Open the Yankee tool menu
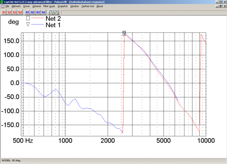The width and height of the screenshot is (227, 164). (88, 6)
